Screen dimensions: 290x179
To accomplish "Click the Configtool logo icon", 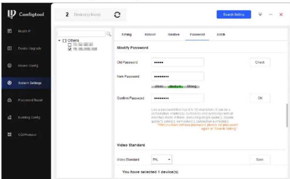I will 11,14.
